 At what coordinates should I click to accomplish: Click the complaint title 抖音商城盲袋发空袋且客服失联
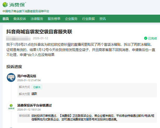[x=39, y=31]
